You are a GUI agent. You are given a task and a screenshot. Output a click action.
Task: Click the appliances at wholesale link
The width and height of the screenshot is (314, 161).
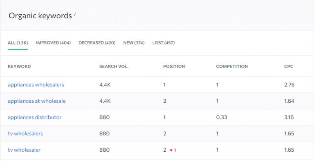pos(37,101)
